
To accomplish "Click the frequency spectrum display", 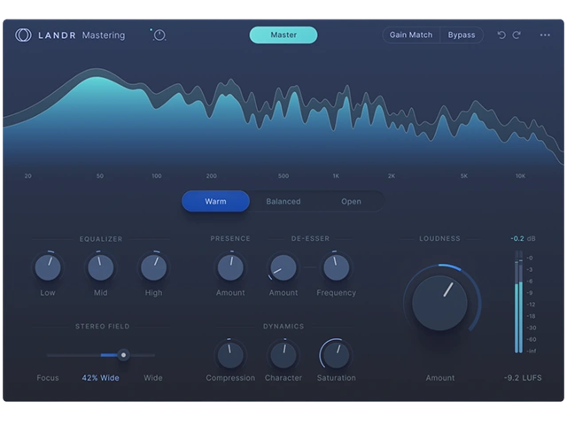I will 283,116.
